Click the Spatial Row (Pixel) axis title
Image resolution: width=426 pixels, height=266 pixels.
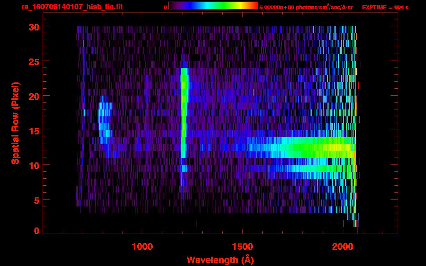click(x=15, y=123)
